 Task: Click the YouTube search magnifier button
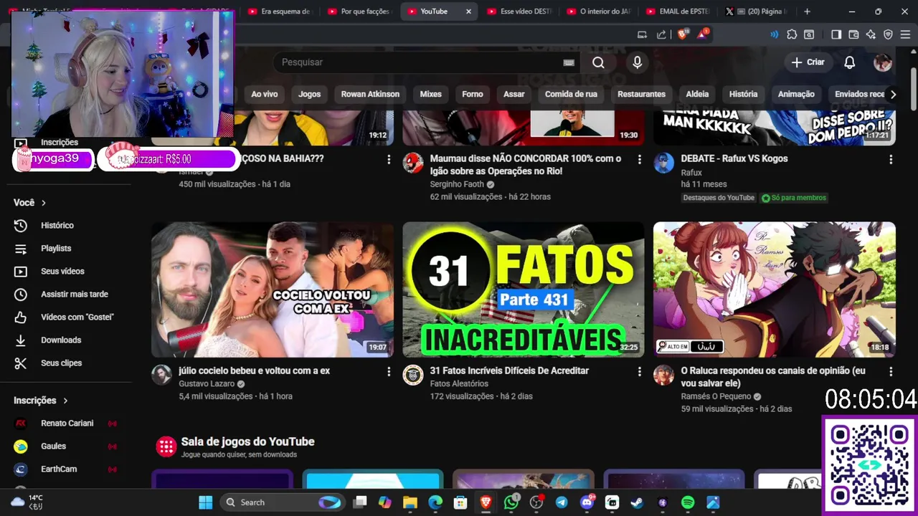pyautogui.click(x=598, y=62)
